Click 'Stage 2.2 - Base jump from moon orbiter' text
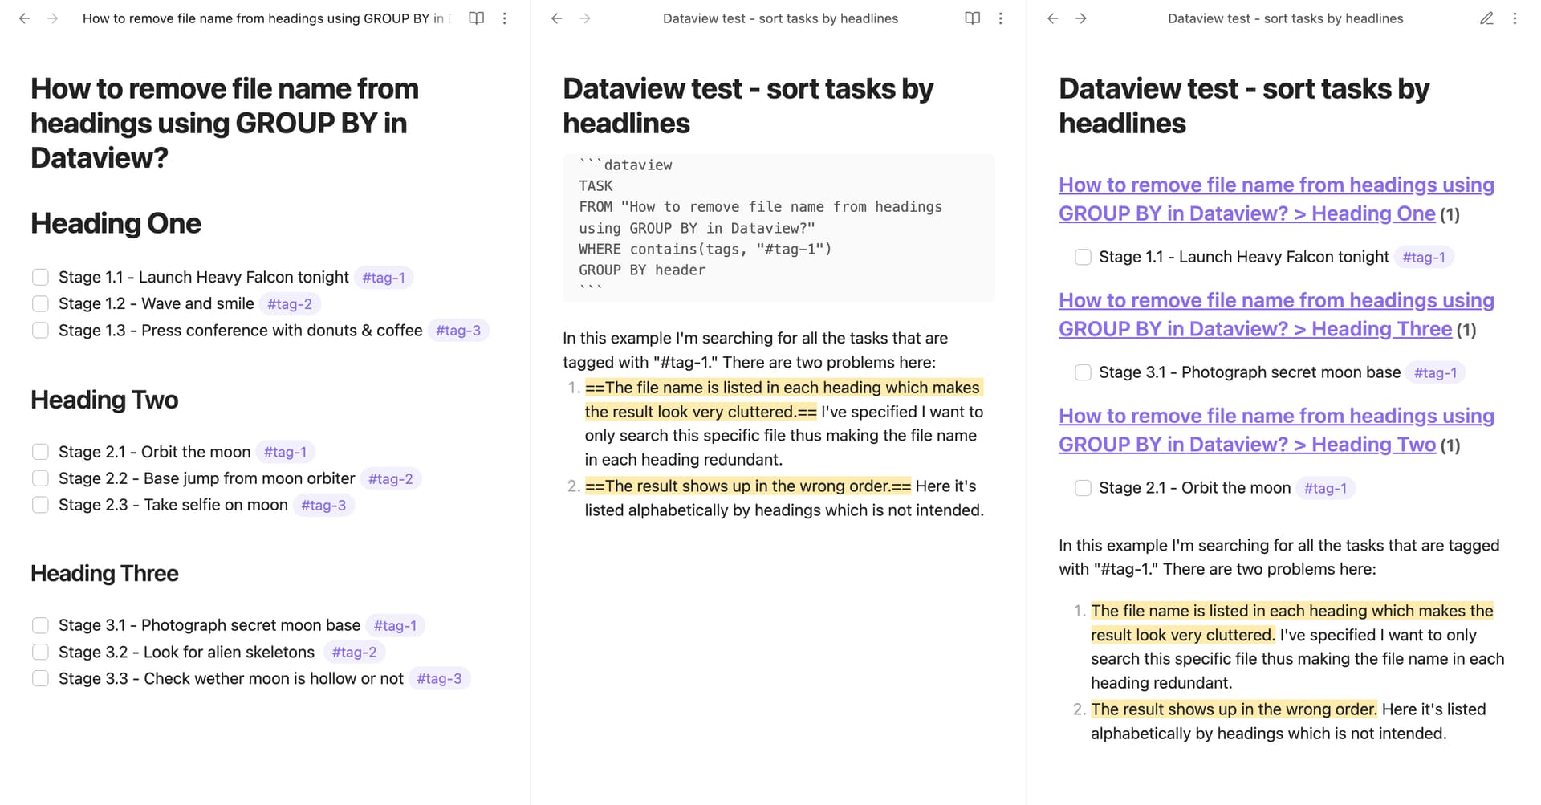 pyautogui.click(x=206, y=478)
